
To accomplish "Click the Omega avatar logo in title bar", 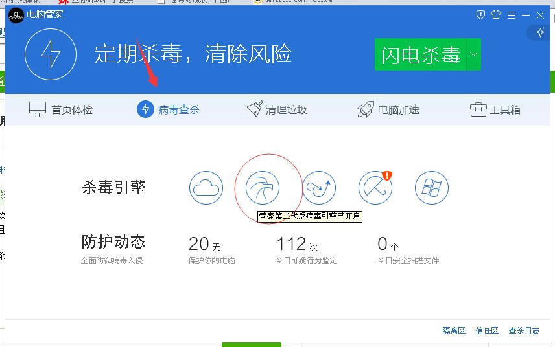I will 16,16.
